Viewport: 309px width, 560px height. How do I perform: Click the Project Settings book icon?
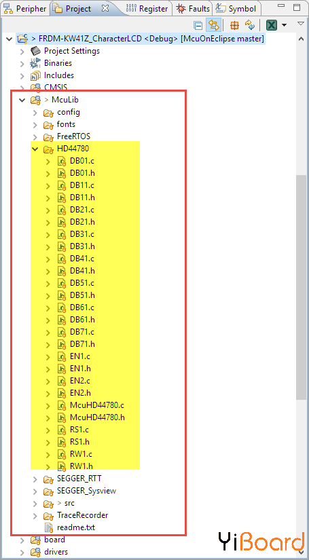35,51
